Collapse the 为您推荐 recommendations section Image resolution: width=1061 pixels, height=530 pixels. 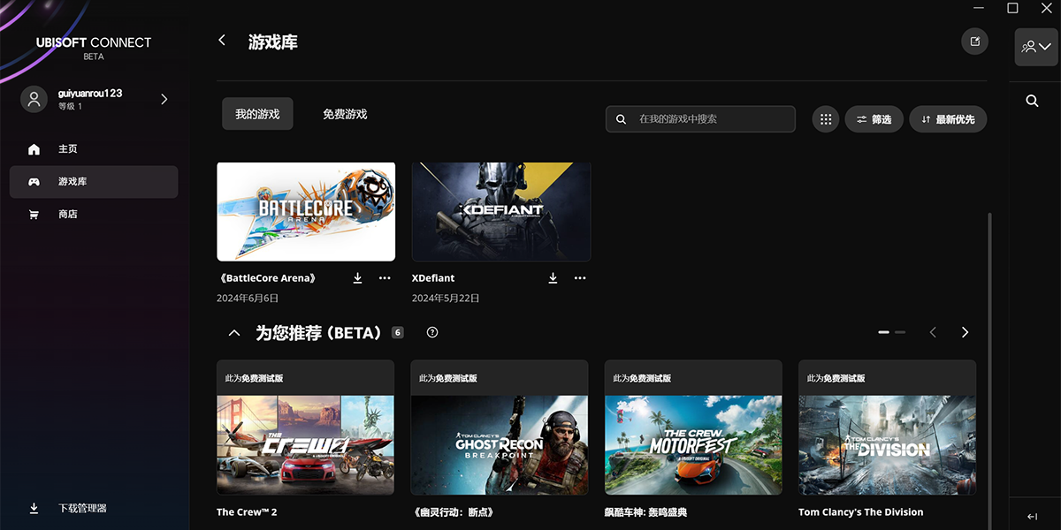(x=234, y=332)
